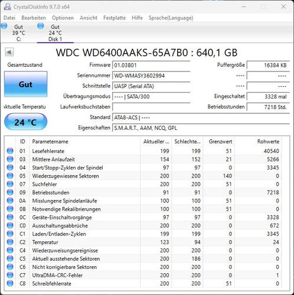Switch to the C: drive tab
Viewport: 294px width, 295px height.
(19, 32)
